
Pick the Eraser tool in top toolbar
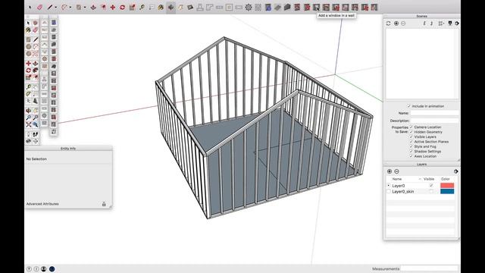(39, 7)
